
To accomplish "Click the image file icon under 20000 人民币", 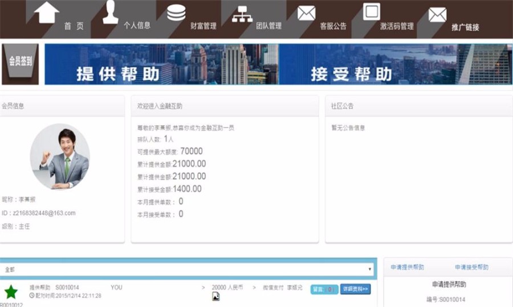I will pos(216,296).
